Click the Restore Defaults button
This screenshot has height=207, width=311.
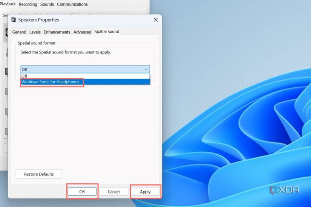(x=39, y=174)
